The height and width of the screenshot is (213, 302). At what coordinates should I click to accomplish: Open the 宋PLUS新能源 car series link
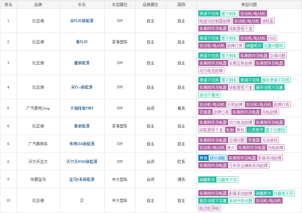[x=82, y=21]
